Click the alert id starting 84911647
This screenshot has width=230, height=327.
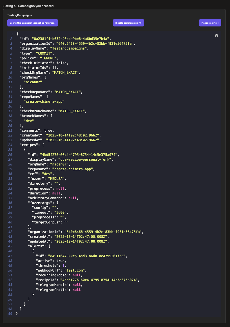87,256
